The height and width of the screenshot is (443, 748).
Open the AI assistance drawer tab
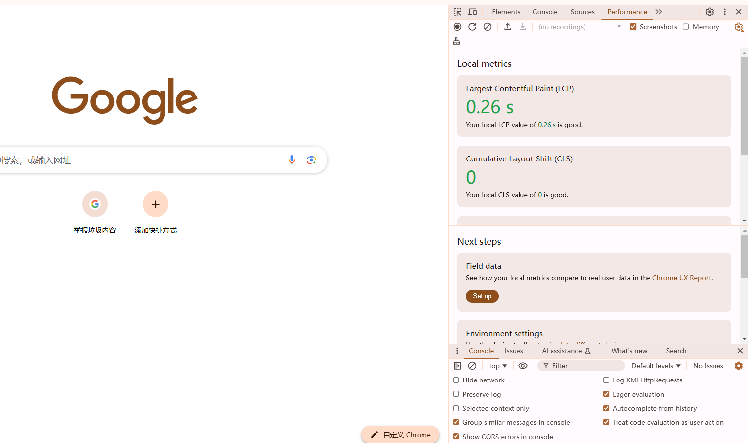click(x=566, y=351)
